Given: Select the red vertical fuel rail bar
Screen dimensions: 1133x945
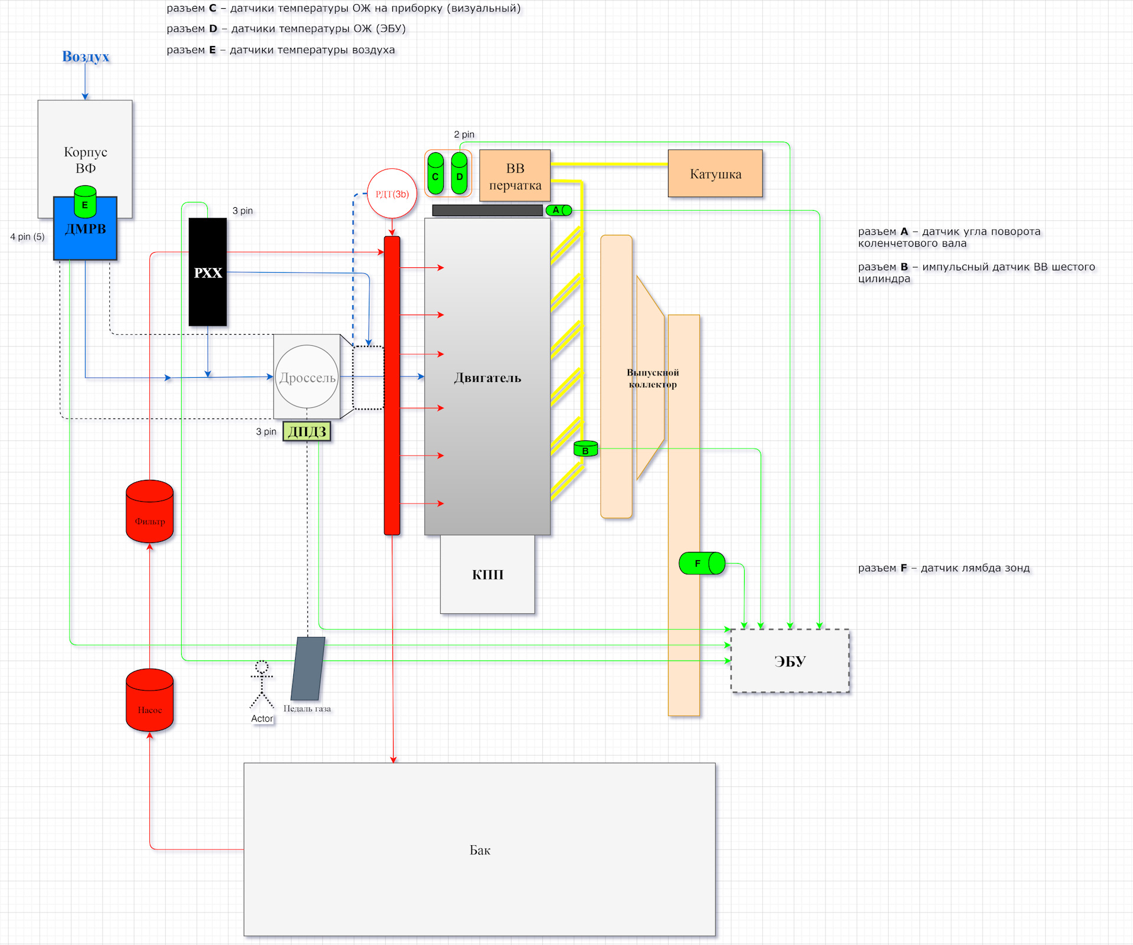Looking at the screenshot, I should point(392,385).
